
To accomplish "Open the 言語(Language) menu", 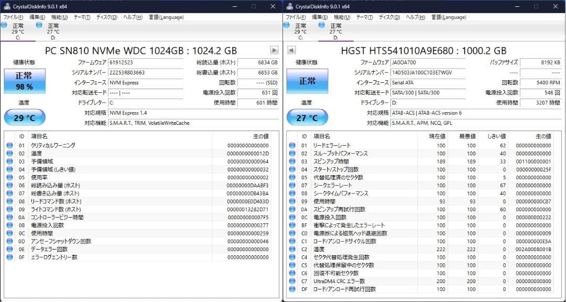I will click(x=166, y=16).
